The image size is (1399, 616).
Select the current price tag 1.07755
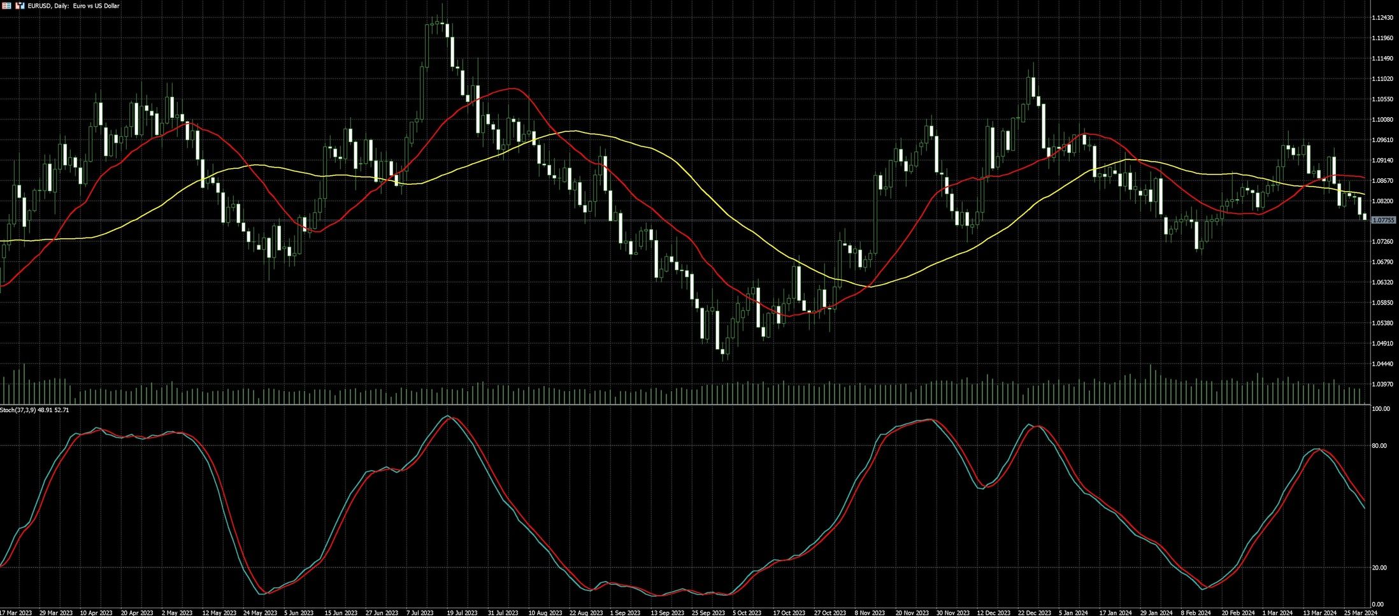coord(1383,220)
